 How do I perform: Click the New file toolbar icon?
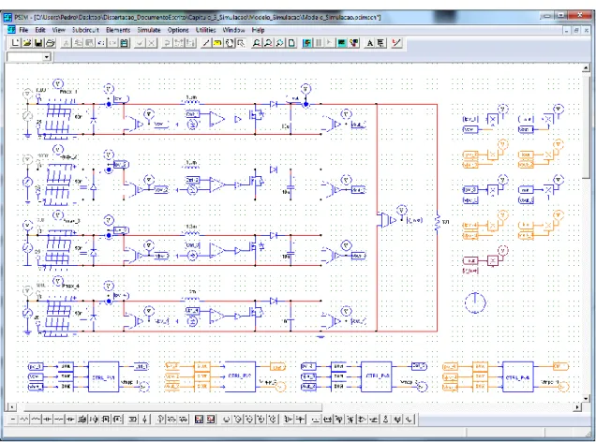[15, 43]
